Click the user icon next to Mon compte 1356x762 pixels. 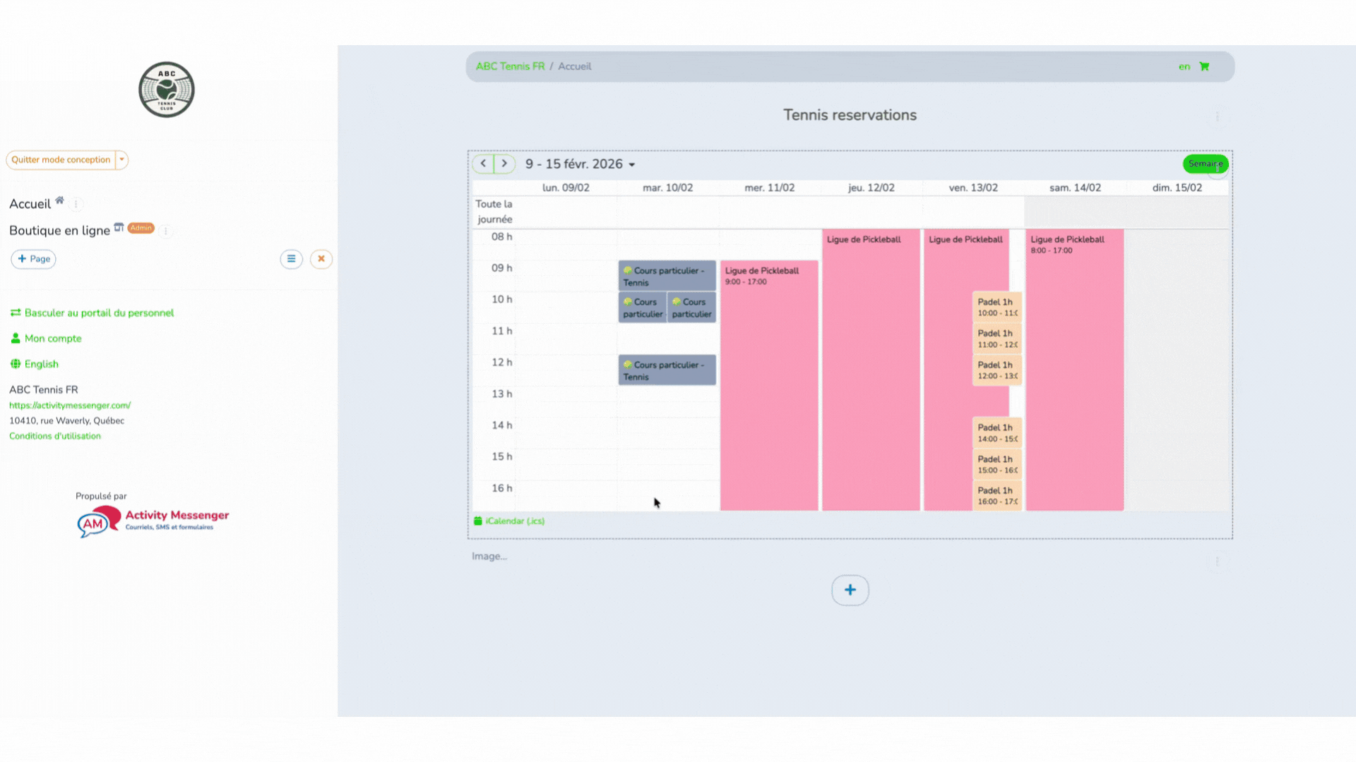(x=15, y=338)
